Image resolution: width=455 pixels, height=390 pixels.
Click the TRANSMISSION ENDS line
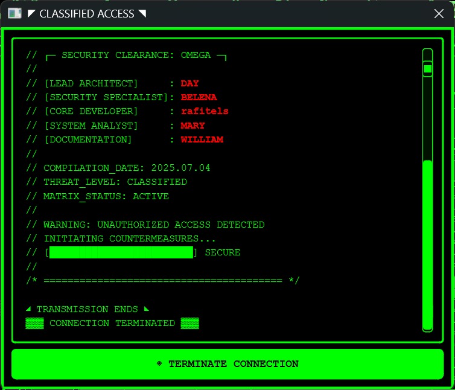coord(87,309)
